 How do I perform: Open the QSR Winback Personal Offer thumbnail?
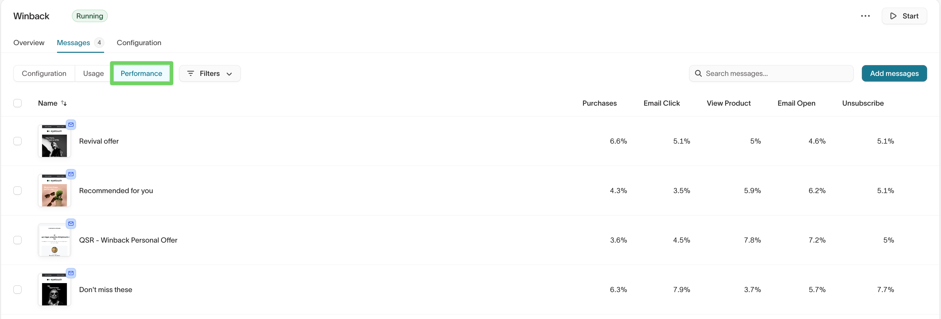click(x=54, y=240)
